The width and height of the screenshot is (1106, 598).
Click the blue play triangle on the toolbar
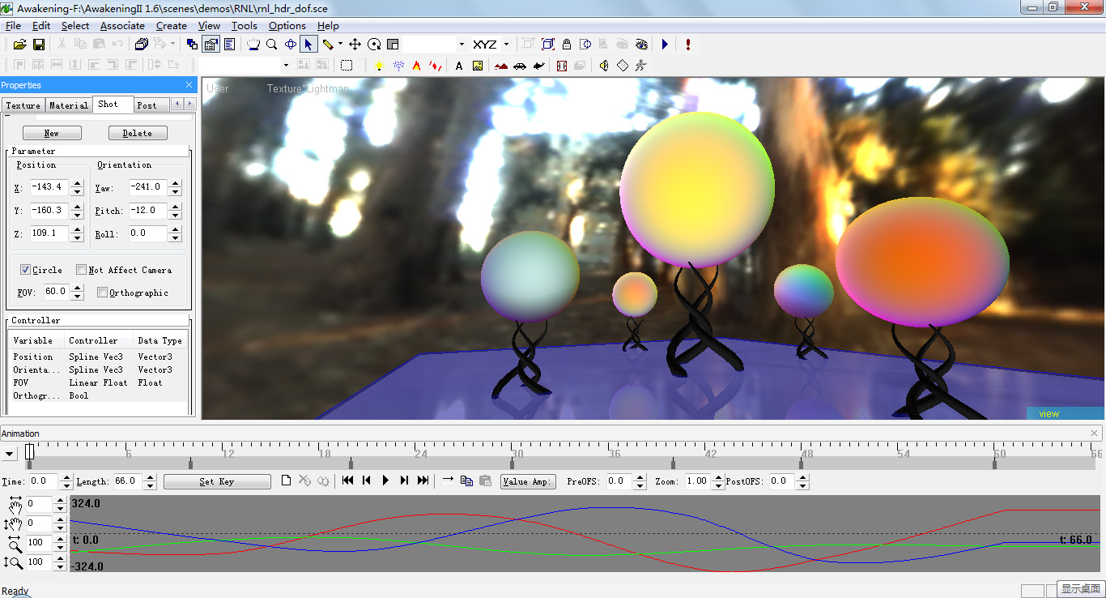pyautogui.click(x=664, y=44)
